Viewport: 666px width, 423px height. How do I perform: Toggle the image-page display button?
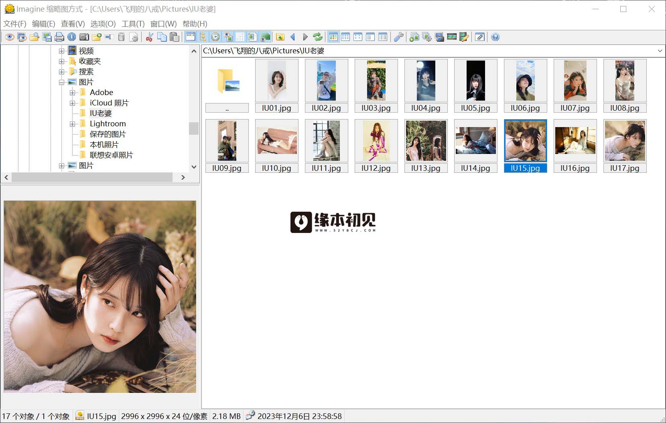[x=252, y=37]
